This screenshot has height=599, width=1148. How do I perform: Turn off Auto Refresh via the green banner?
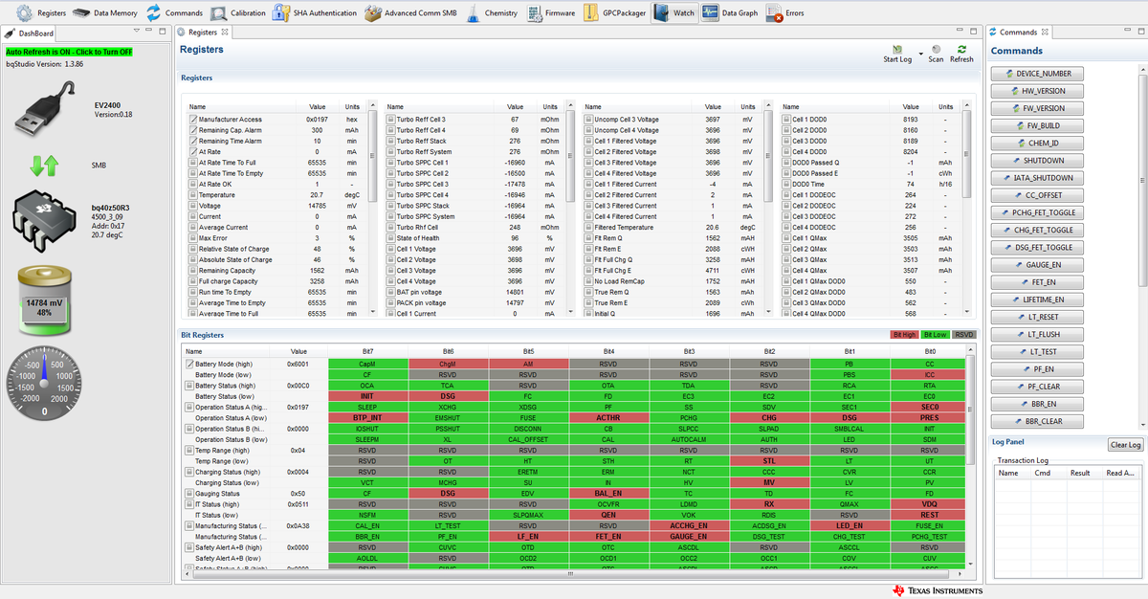pos(69,52)
